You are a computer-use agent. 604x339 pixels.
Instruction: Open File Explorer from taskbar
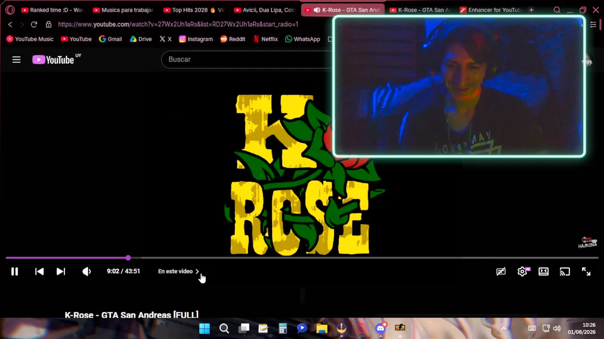[322, 328]
